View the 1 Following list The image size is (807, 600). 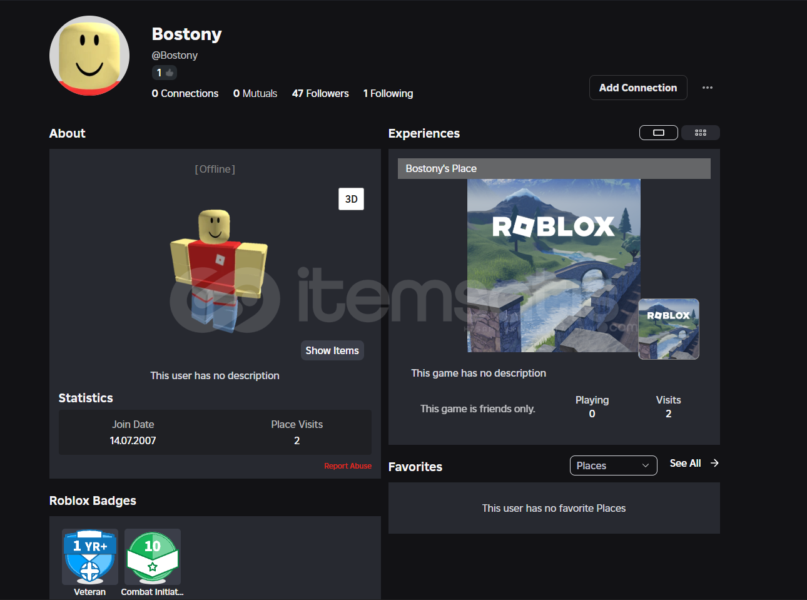388,93
